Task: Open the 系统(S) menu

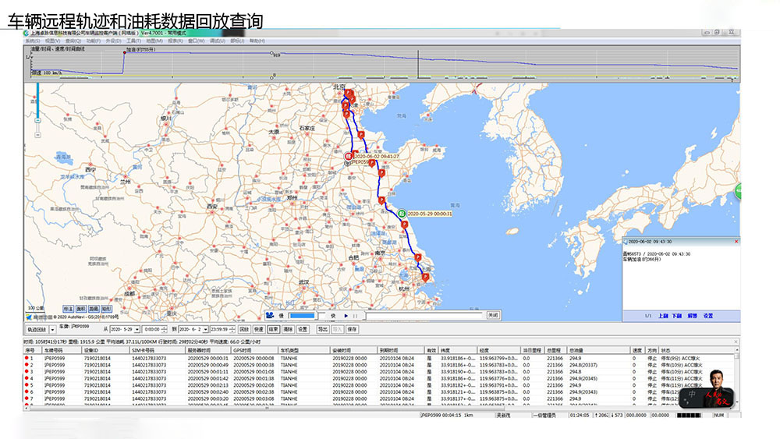Action: click(32, 41)
